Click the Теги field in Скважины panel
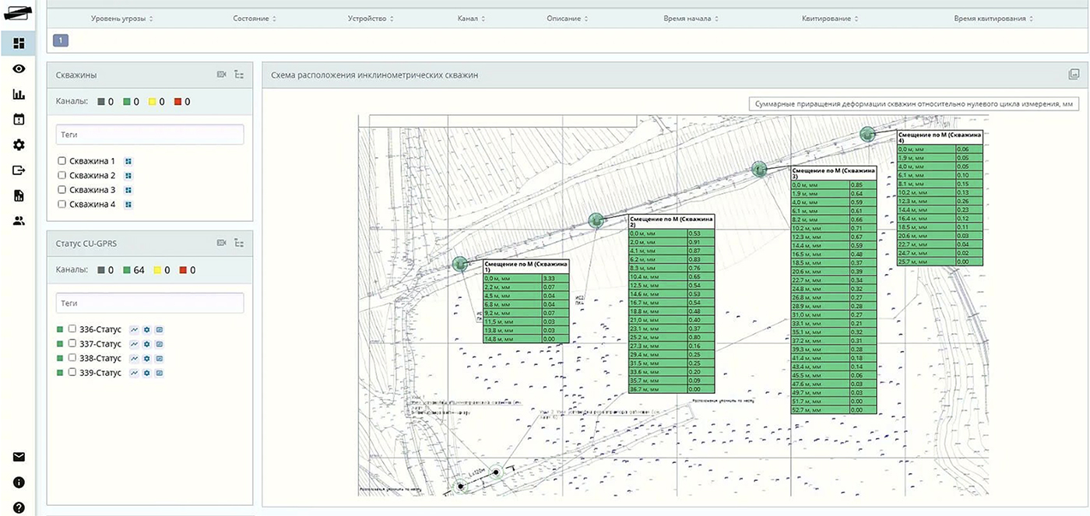Viewport: 1090px width, 516px height. point(150,135)
